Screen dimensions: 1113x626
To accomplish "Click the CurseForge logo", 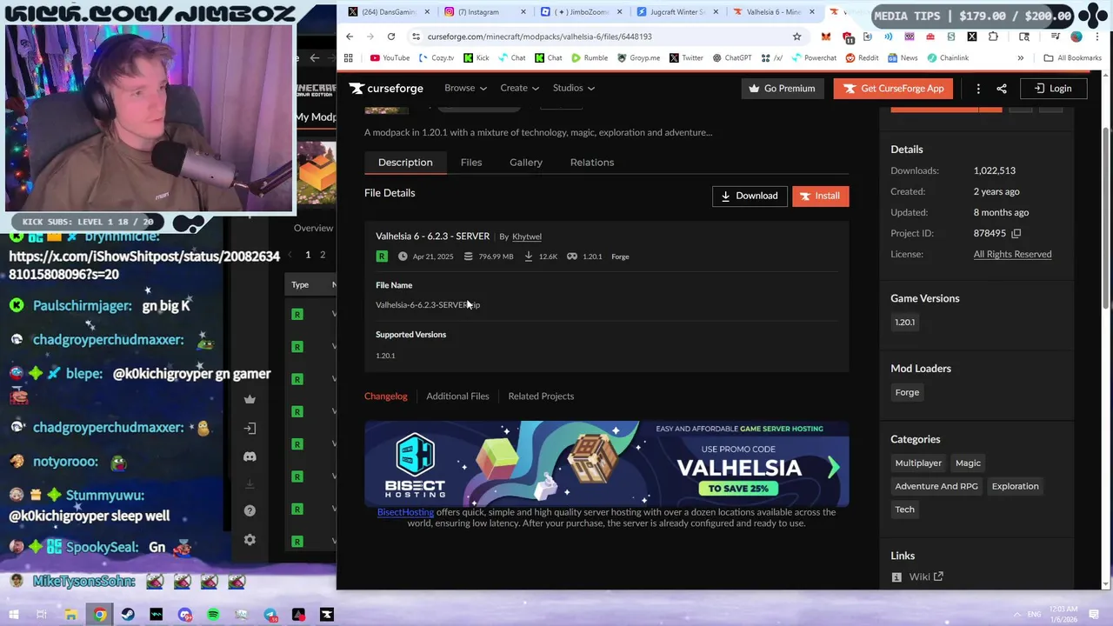I will pyautogui.click(x=386, y=88).
